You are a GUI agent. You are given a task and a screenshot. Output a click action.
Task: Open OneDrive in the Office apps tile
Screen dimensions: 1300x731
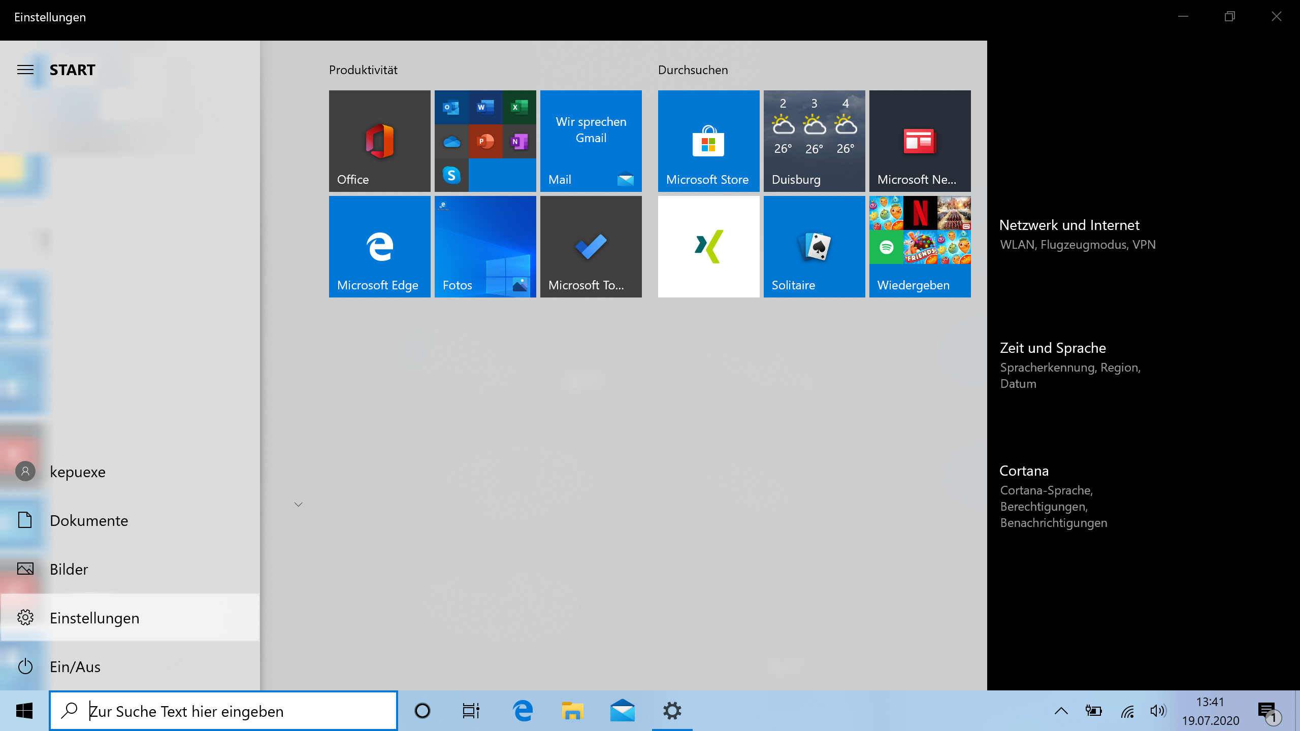pos(451,141)
